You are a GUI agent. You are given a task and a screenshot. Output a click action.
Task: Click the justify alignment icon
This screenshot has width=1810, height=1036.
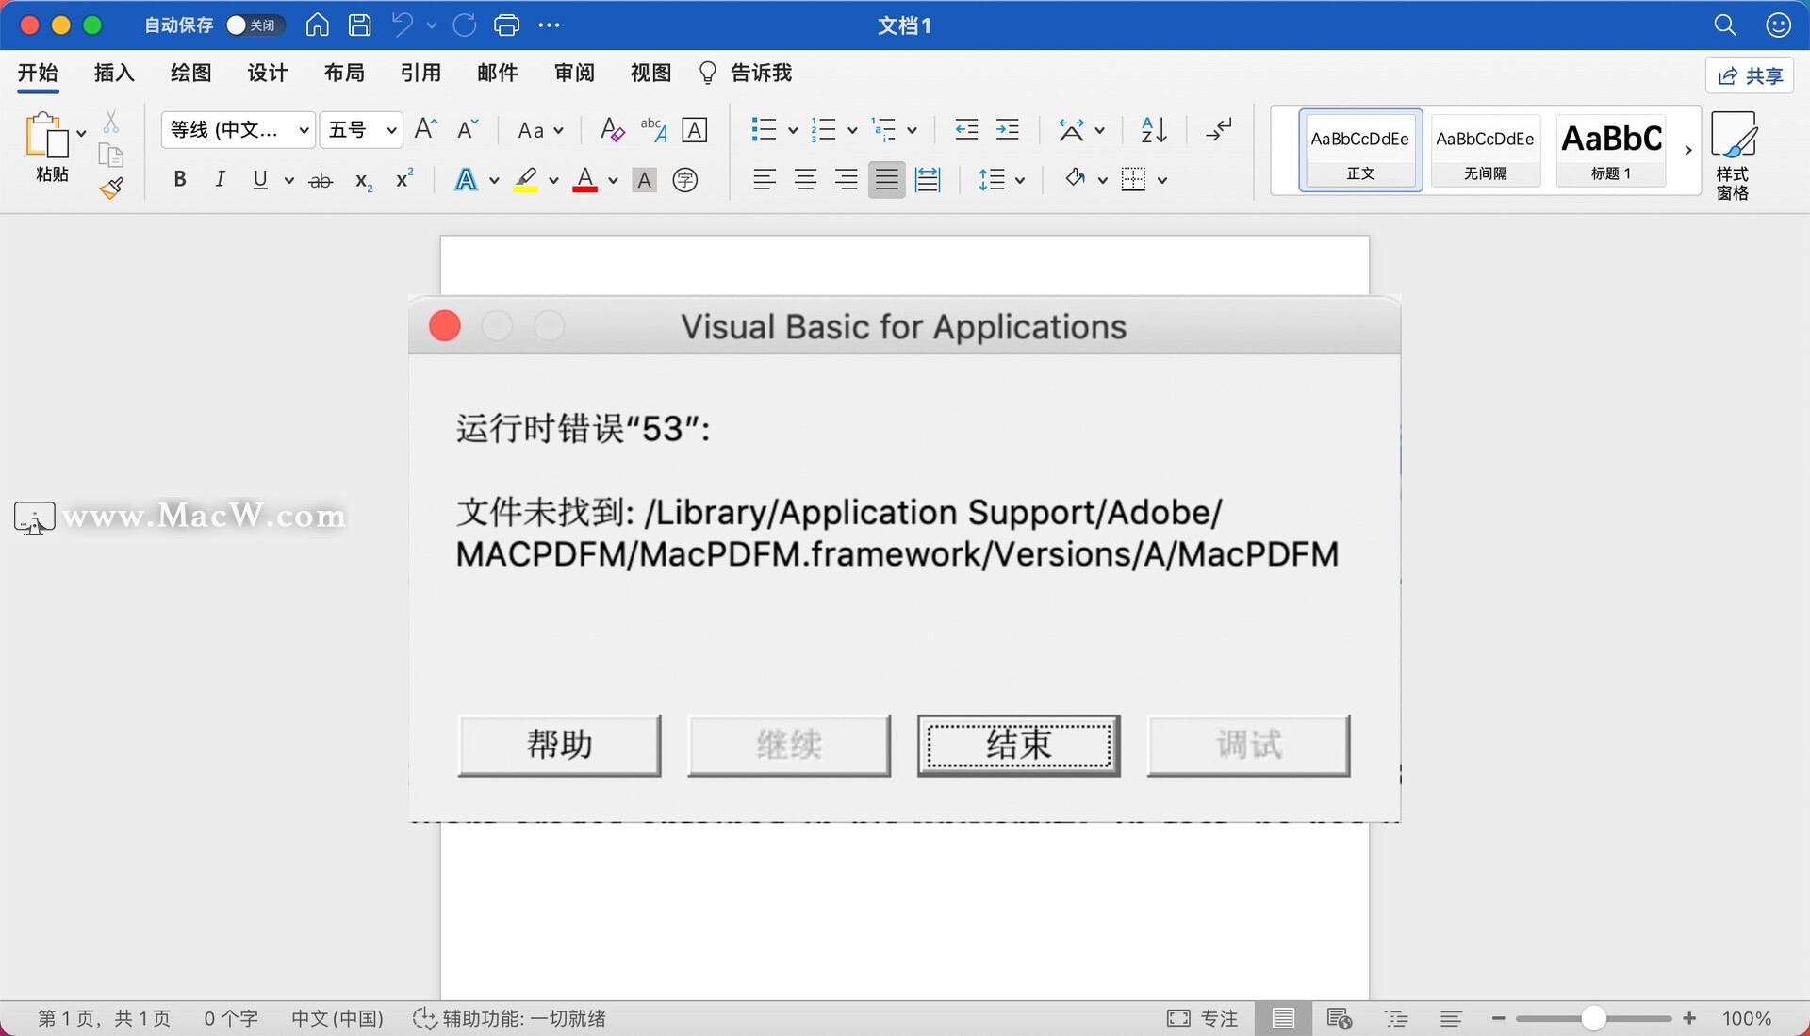pos(886,179)
